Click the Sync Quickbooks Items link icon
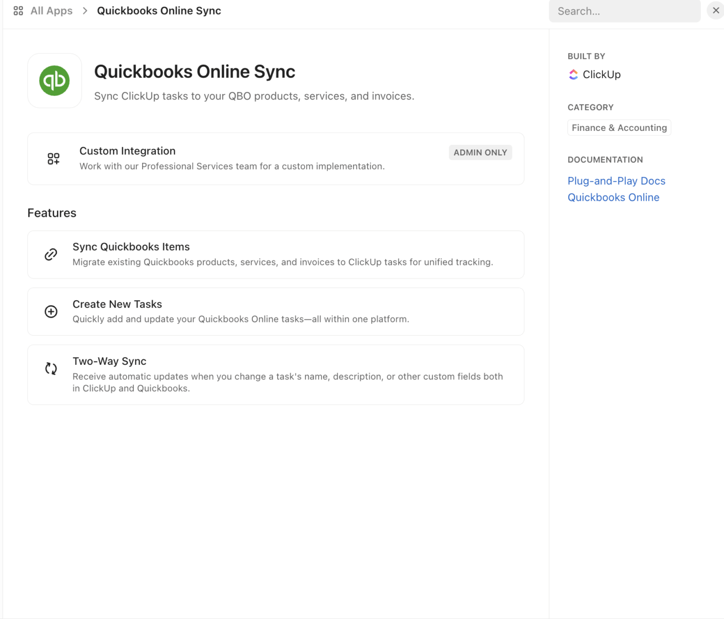This screenshot has height=619, width=724. tap(50, 254)
